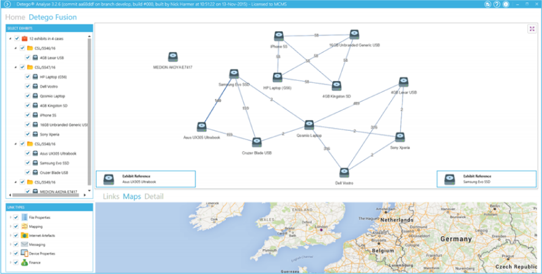Select the Qosmio Laptop graph node
Image resolution: width=542 pixels, height=274 pixels.
pos(309,125)
